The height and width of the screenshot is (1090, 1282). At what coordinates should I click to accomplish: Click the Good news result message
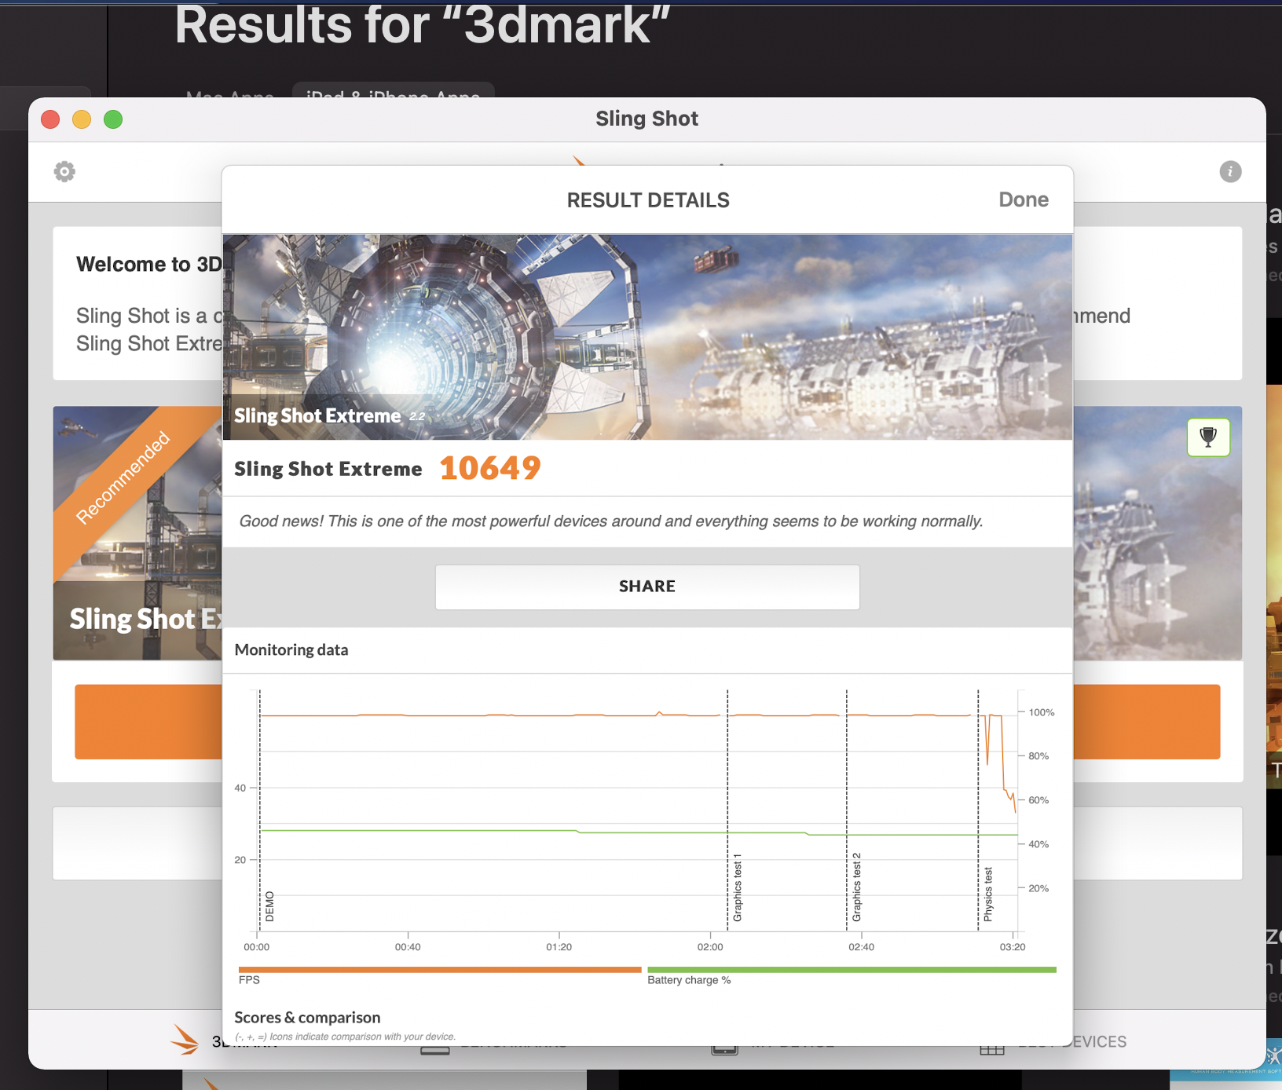pyautogui.click(x=611, y=521)
